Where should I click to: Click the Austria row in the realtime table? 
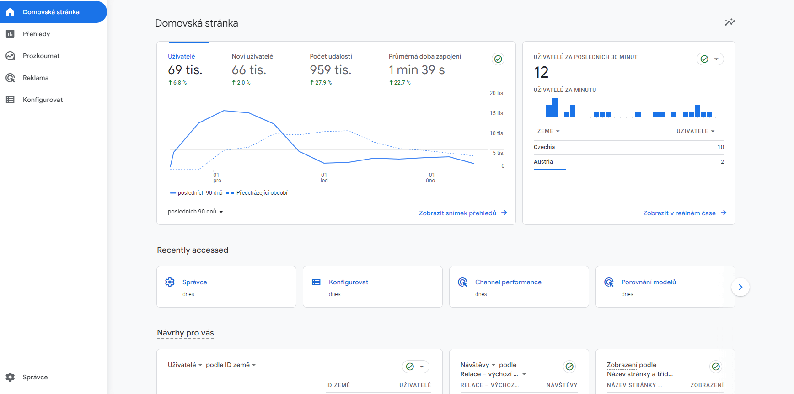629,162
